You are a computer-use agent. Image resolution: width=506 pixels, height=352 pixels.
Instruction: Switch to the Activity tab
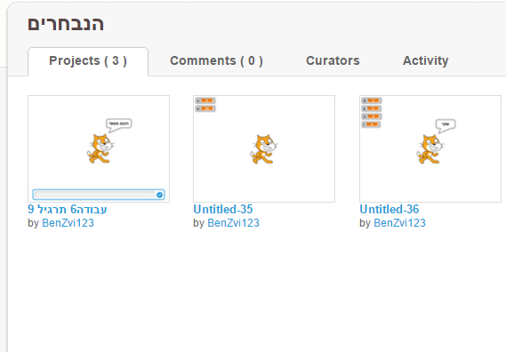pyautogui.click(x=425, y=60)
